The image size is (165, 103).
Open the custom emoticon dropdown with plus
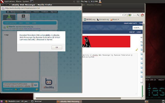pyautogui.click(x=22, y=89)
